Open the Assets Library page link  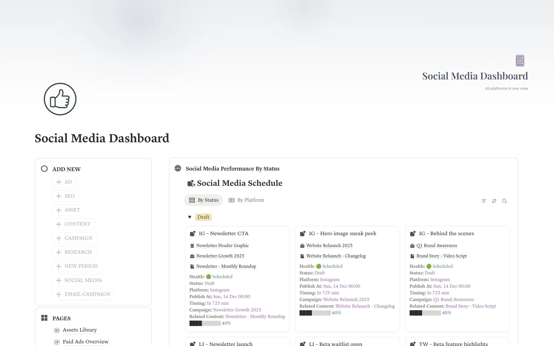coord(80,330)
